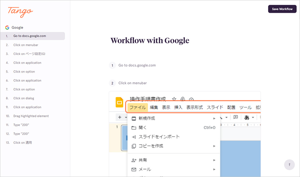Click the 新規作成 menu entry
Screen dimensions: 300x177
point(174,118)
